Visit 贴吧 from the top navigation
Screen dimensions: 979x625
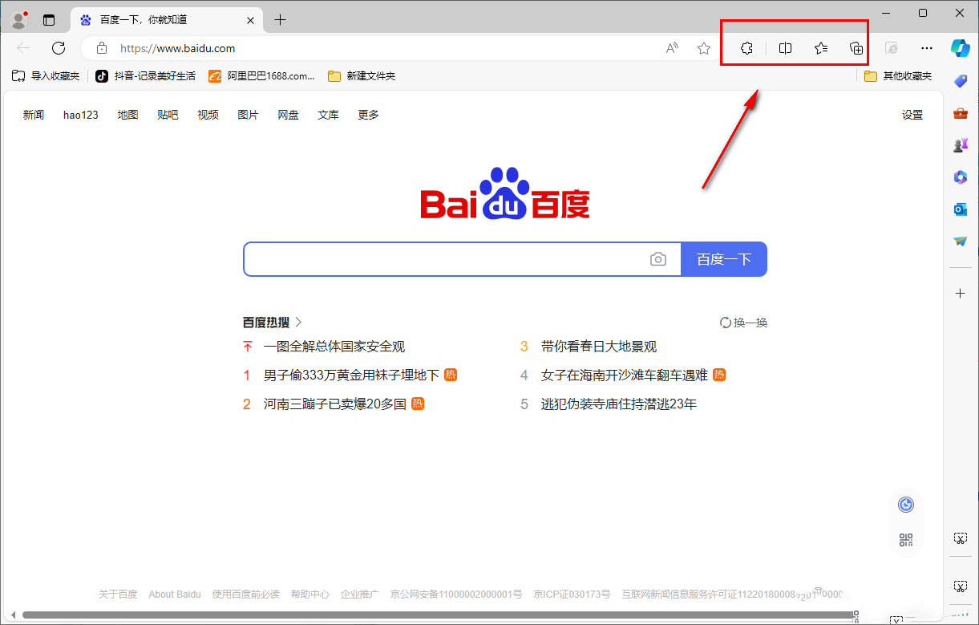tap(168, 115)
